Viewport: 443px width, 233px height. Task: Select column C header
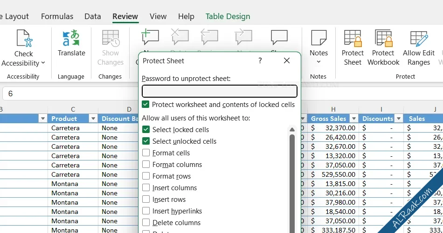73,110
